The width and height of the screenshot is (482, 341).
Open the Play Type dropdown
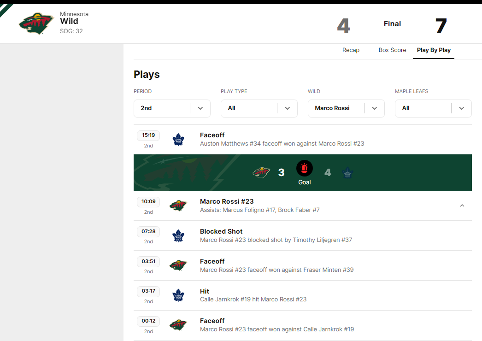click(x=259, y=108)
